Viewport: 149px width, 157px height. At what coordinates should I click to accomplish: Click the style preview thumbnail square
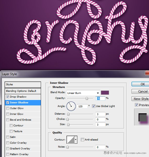coord(143,117)
